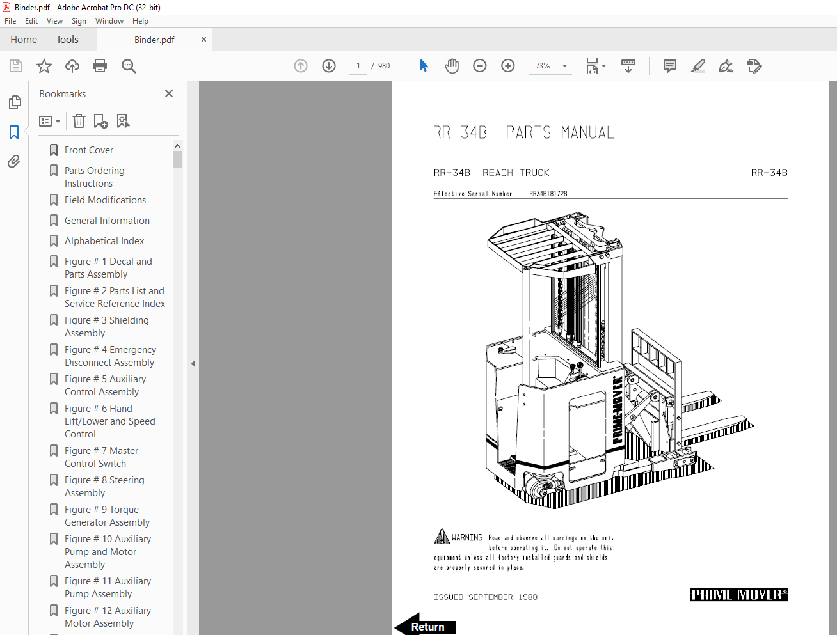This screenshot has width=837, height=635.
Task: Open bookmark options list dropdown
Action: [50, 121]
